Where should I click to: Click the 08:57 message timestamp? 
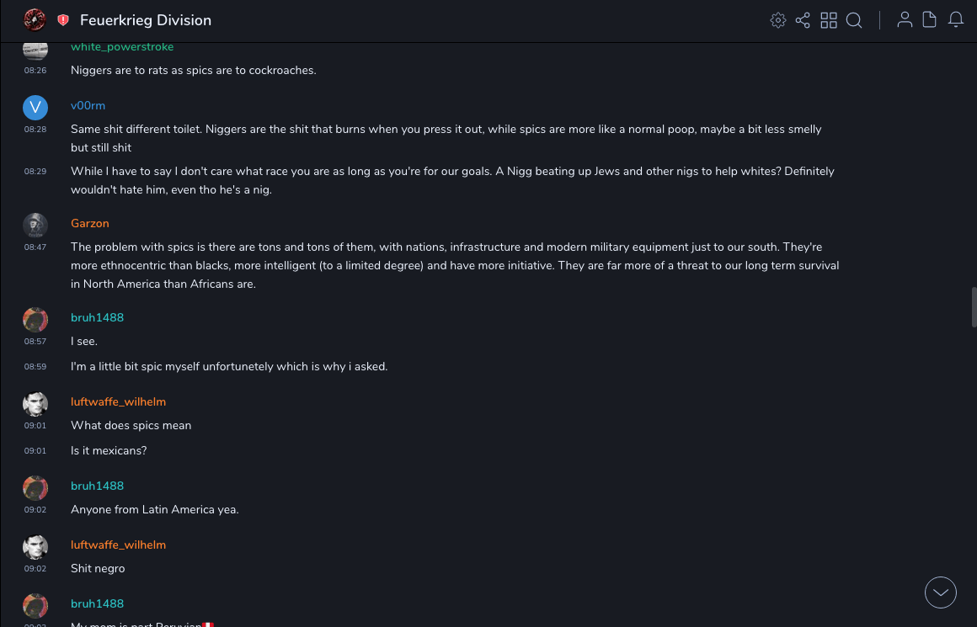pyautogui.click(x=35, y=342)
